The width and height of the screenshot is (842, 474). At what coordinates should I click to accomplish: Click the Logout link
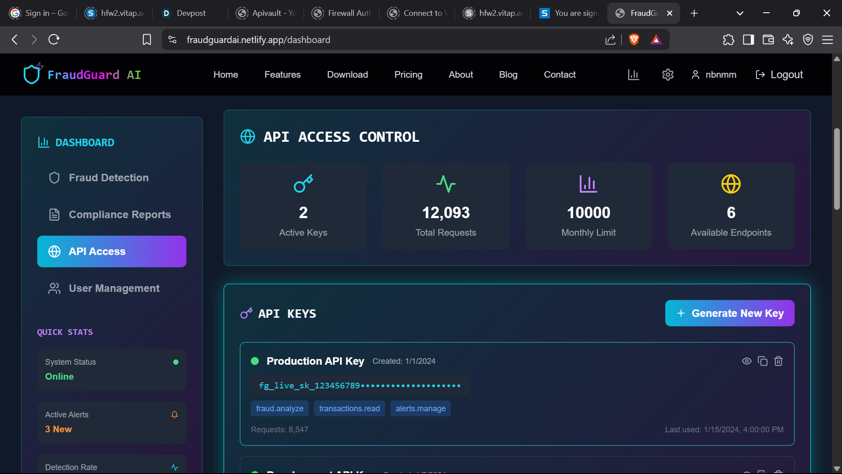tap(779, 75)
